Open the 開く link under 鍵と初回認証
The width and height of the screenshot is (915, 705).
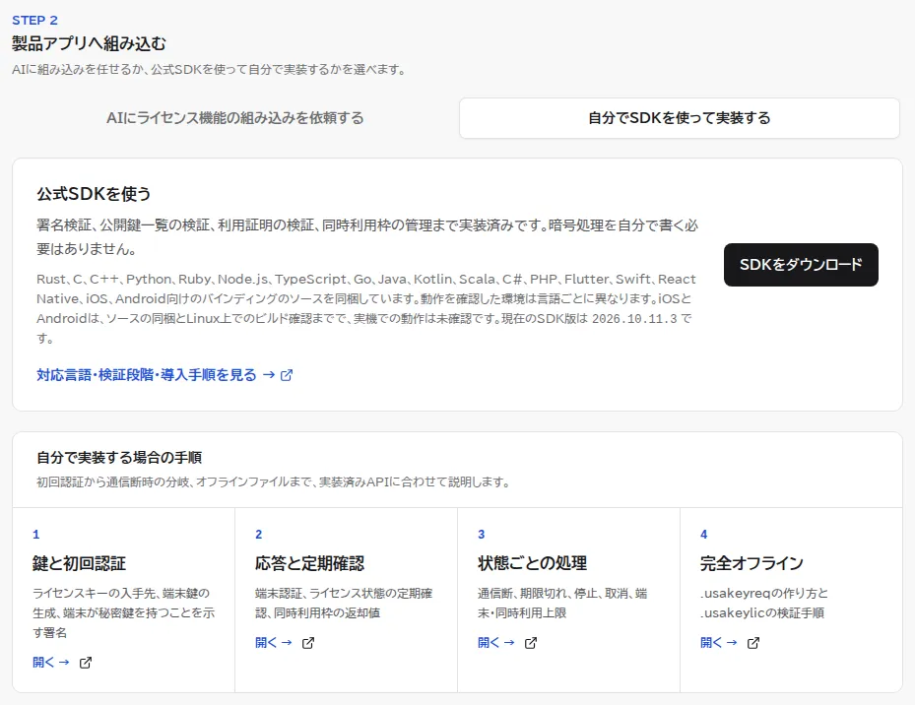(x=51, y=663)
